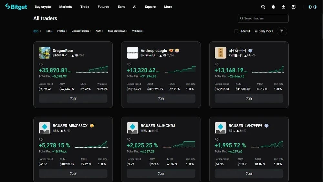
Task: Open Buy crypto menu
Action: pos(43,6)
